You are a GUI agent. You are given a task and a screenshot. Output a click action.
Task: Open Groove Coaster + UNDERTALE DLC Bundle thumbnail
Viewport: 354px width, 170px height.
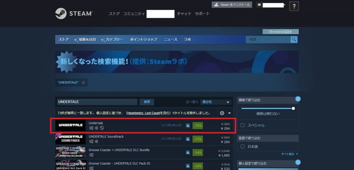(71, 152)
